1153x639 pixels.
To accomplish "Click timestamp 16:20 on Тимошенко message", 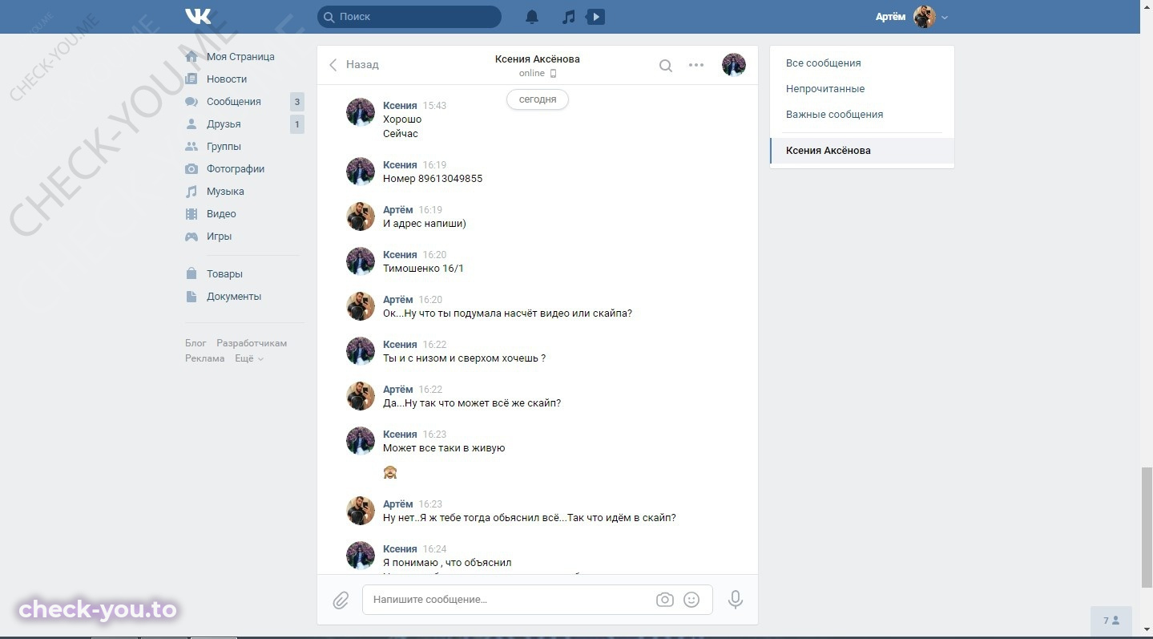I will [434, 255].
